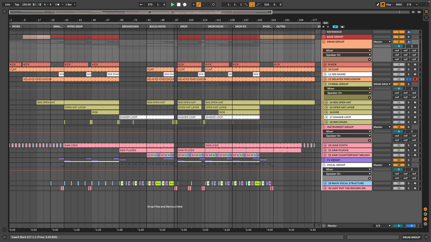
Task: Toggle the arrangement Loop switch
Action: click(x=252, y=5)
